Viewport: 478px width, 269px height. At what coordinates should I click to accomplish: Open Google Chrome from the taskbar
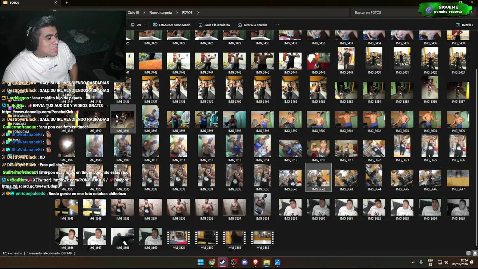point(212,262)
